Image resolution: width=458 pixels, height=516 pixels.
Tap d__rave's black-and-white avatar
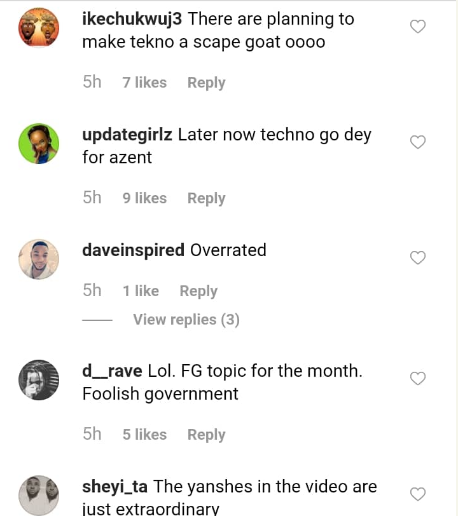pos(39,379)
